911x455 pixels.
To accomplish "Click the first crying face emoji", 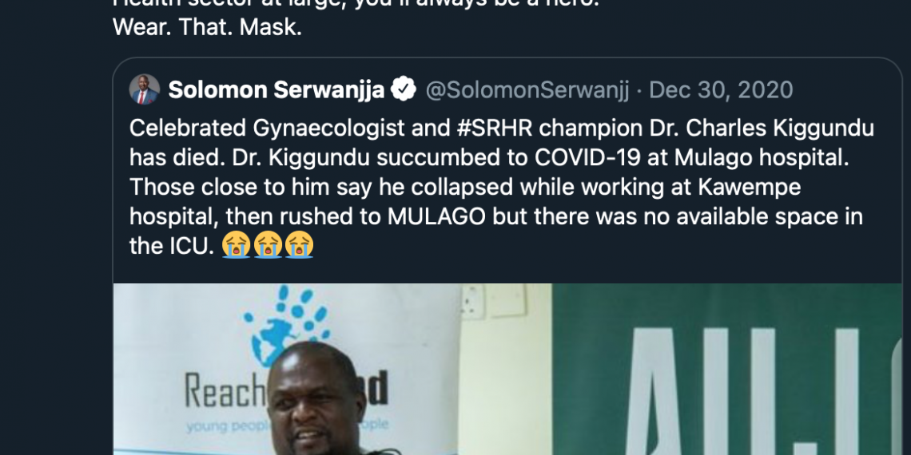I will pyautogui.click(x=234, y=245).
